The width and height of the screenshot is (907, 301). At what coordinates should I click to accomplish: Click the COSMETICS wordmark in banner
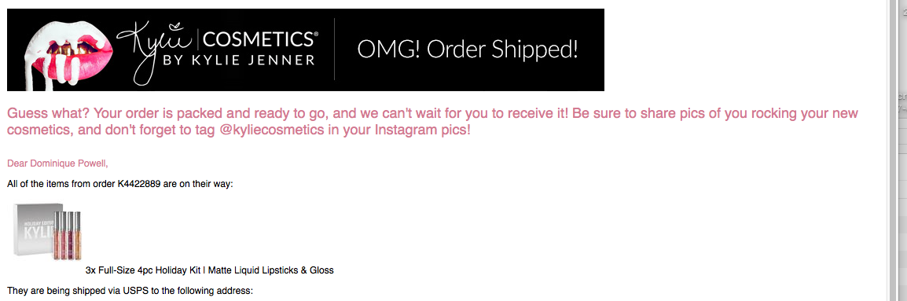259,39
